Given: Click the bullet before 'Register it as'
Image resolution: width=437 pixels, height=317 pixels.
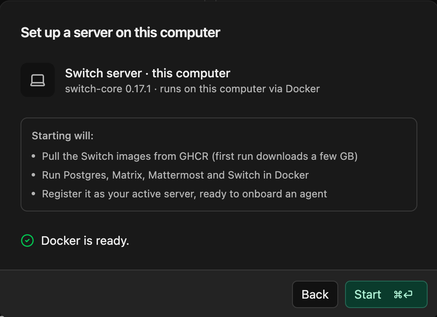Looking at the screenshot, I should (x=33, y=194).
